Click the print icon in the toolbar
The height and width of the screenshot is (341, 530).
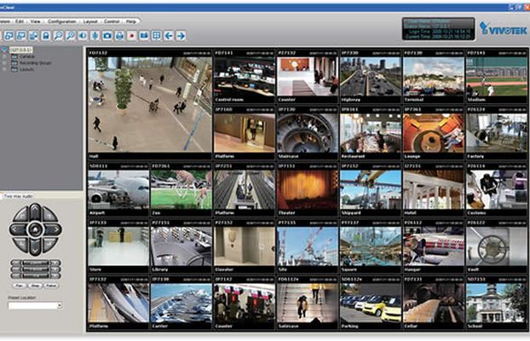tap(119, 36)
